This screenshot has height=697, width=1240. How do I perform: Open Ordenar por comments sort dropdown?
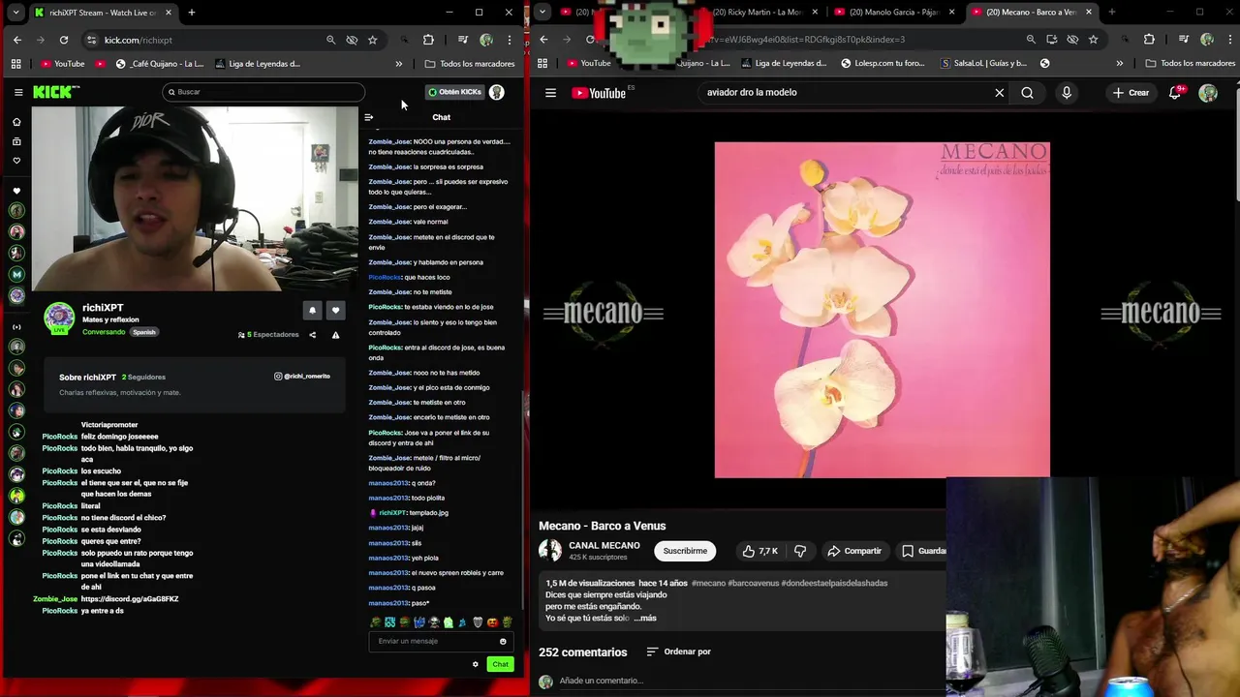678,652
